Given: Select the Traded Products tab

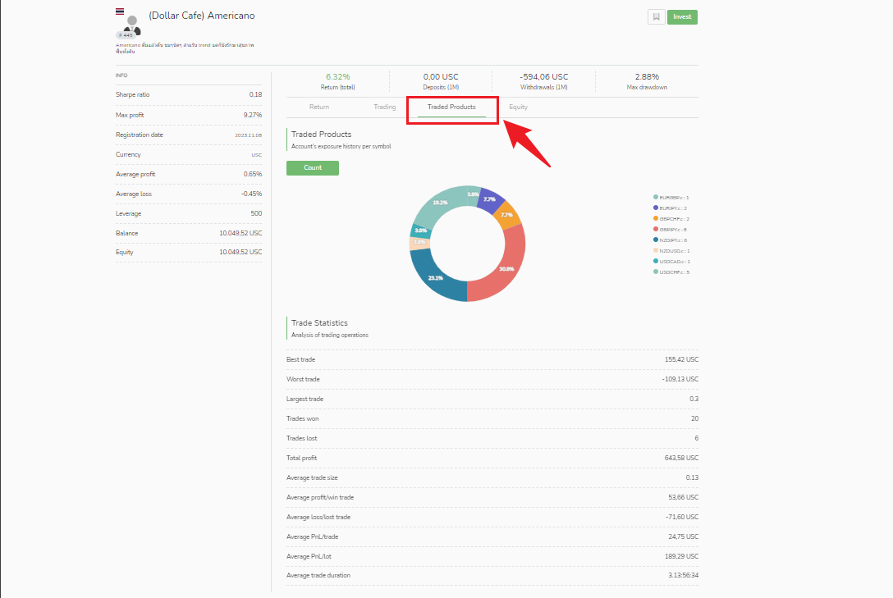Looking at the screenshot, I should click(451, 107).
